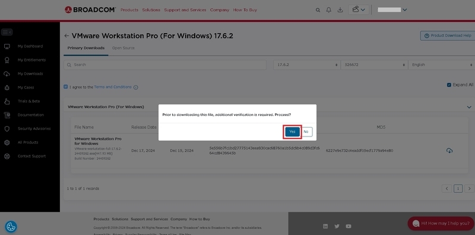
Task: Click the All Products cube icon
Action: tap(7, 142)
